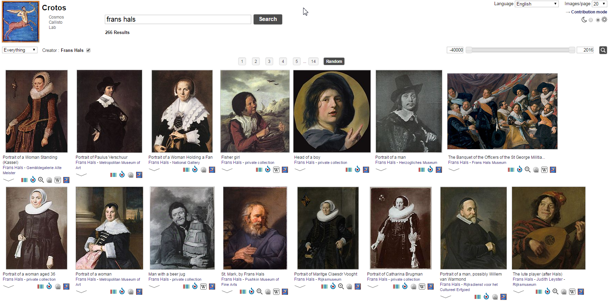Select the night mode radio button beside moon
Viewport: 609px width, 302px height.
click(x=591, y=20)
